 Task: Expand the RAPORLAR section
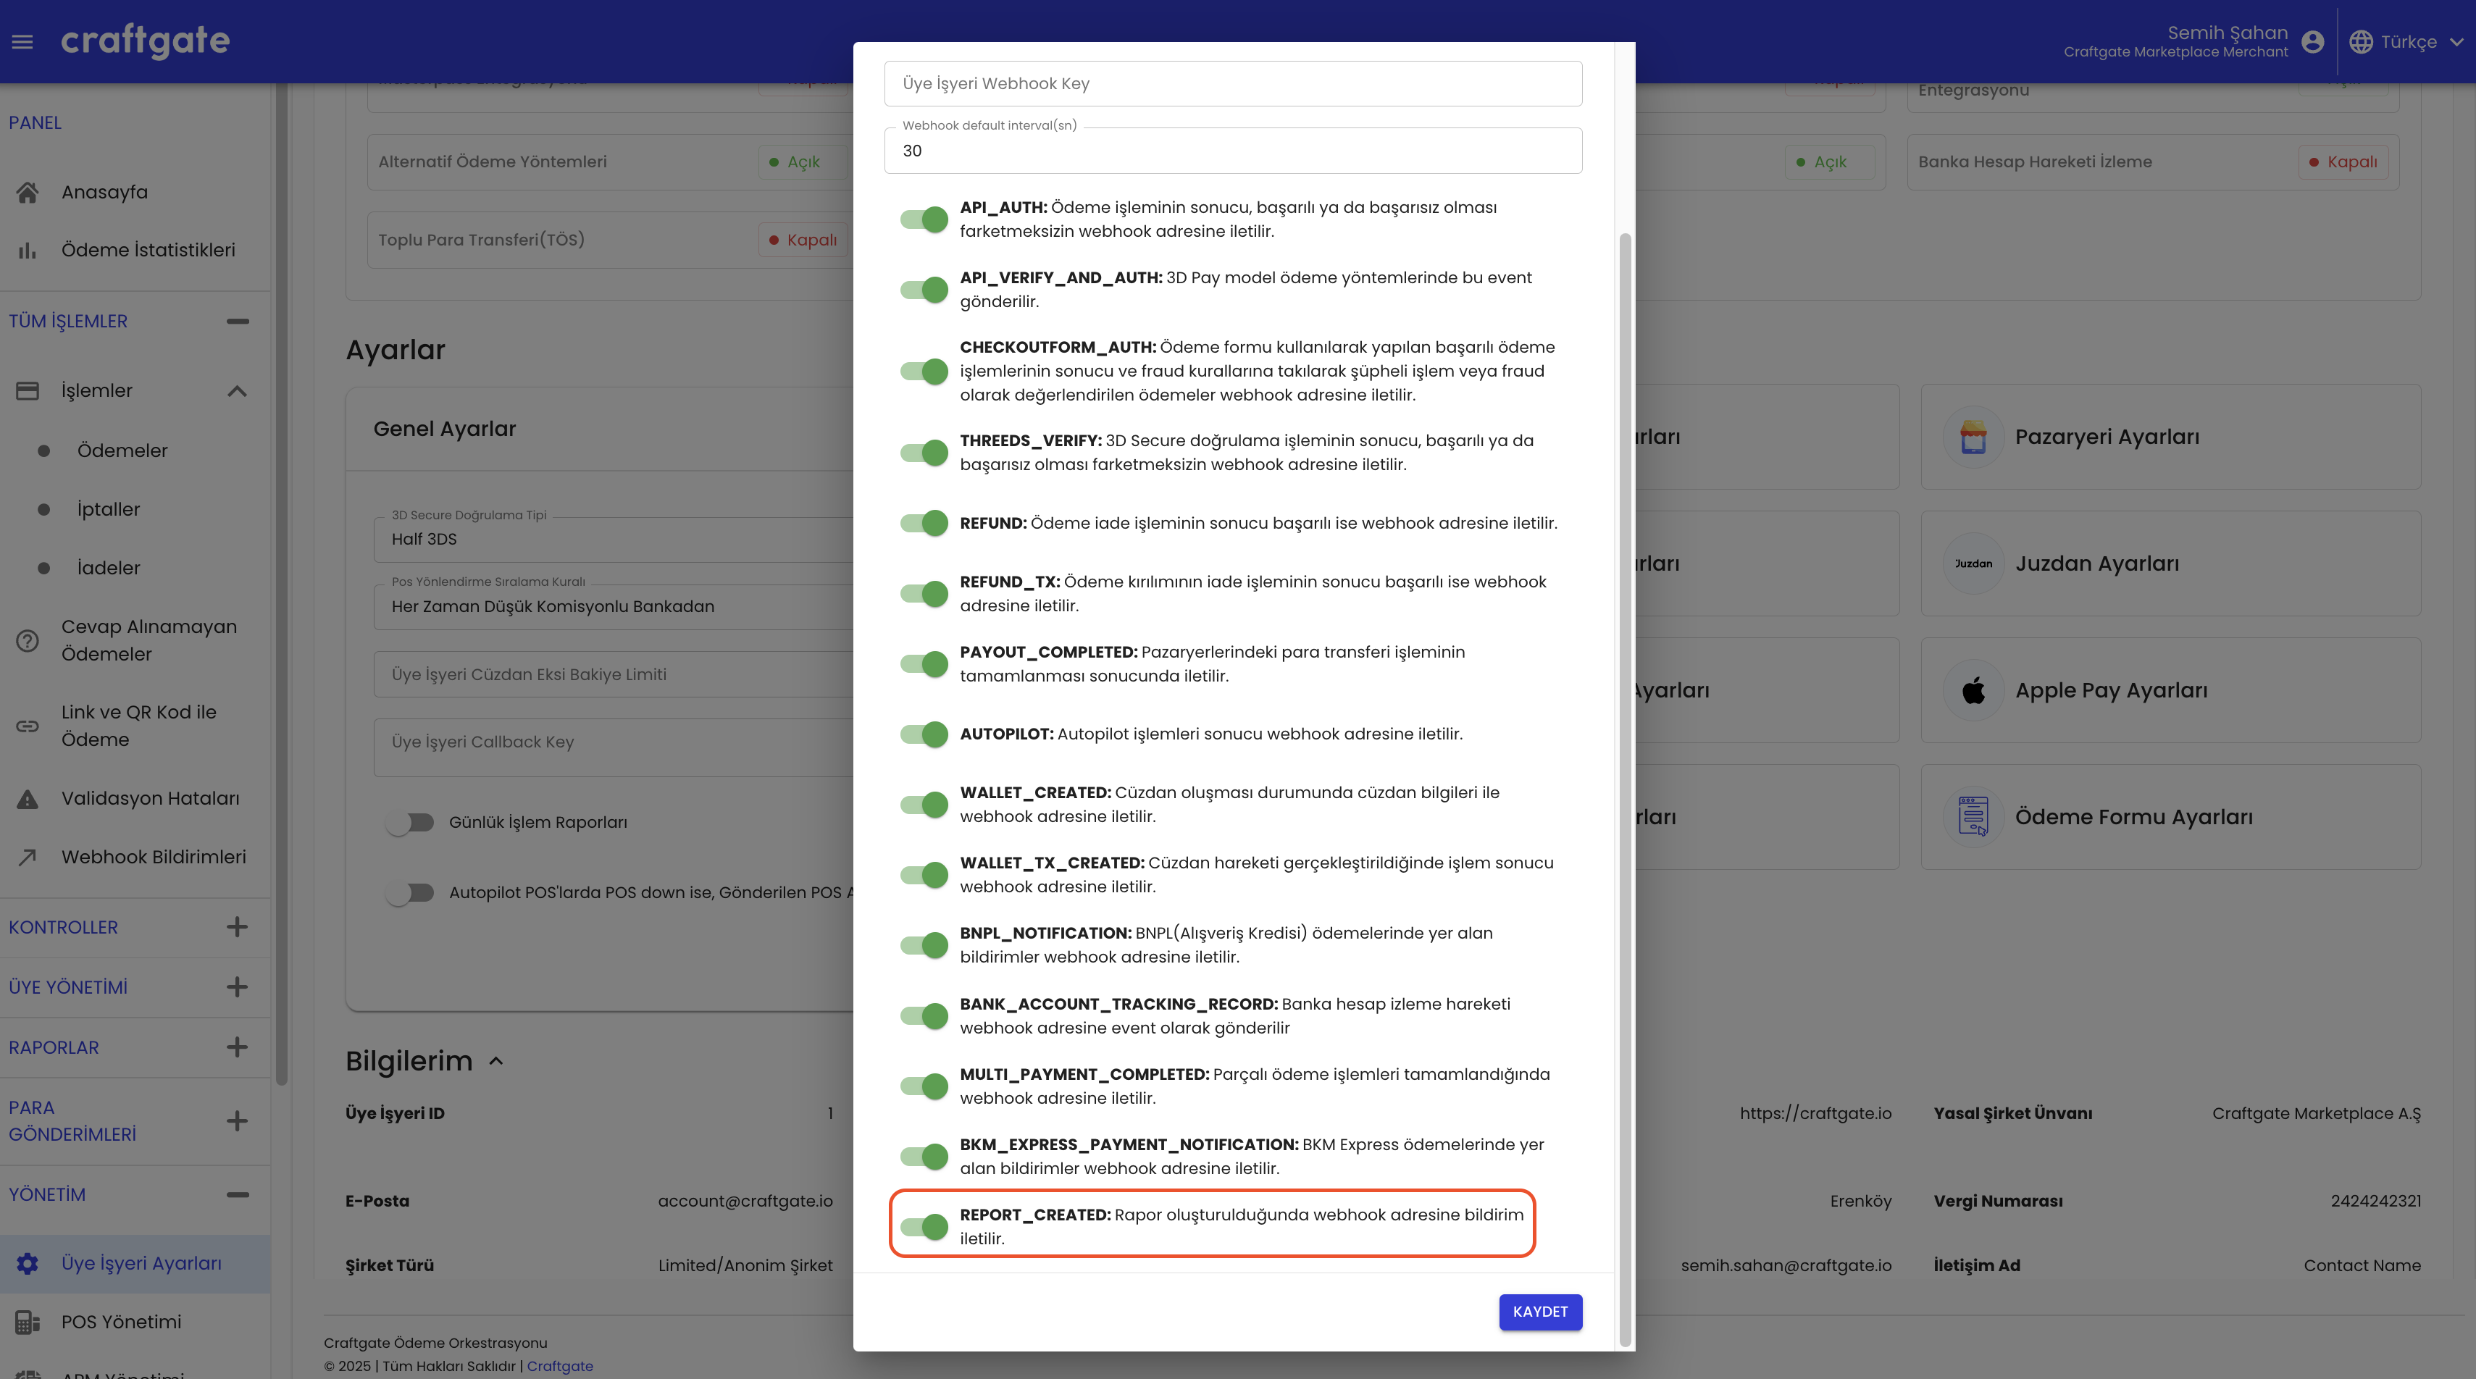236,1047
